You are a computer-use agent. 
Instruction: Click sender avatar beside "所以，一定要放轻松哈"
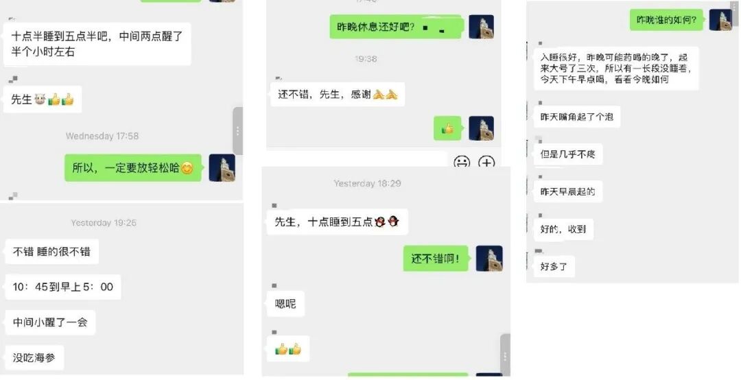[x=222, y=168]
